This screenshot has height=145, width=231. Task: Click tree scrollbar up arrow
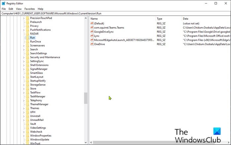86,18
